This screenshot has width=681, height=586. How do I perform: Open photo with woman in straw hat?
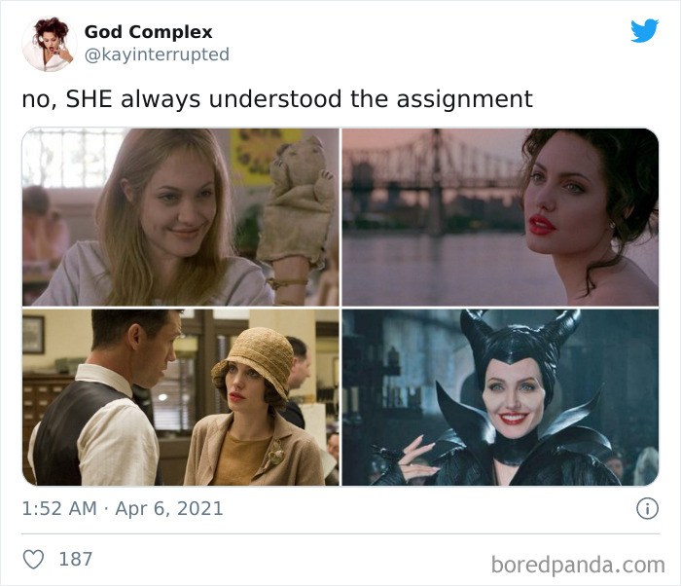(x=181, y=397)
